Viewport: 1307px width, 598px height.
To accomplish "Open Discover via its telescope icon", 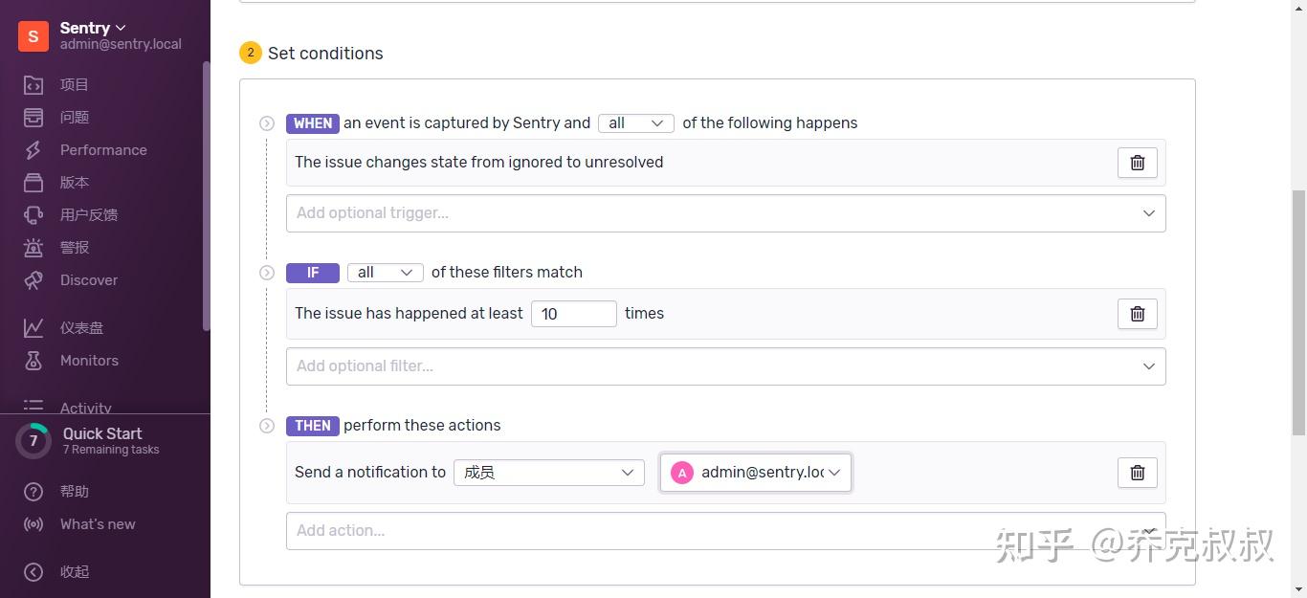I will pyautogui.click(x=33, y=280).
